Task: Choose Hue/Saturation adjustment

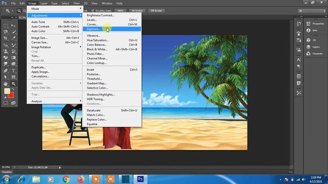Action: click(112, 40)
